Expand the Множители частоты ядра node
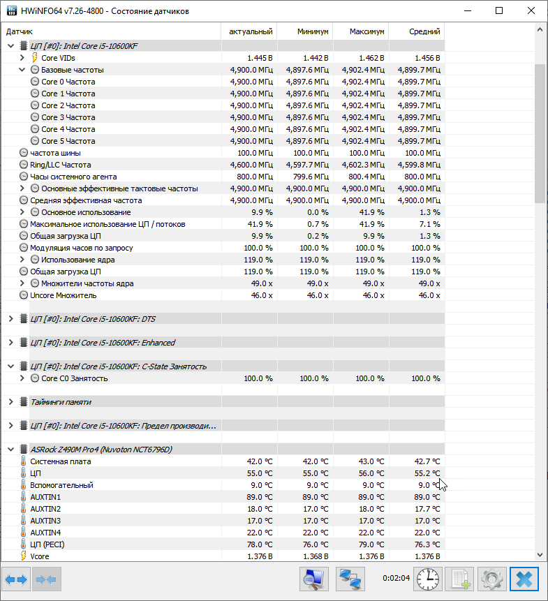The image size is (548, 601). click(x=22, y=283)
